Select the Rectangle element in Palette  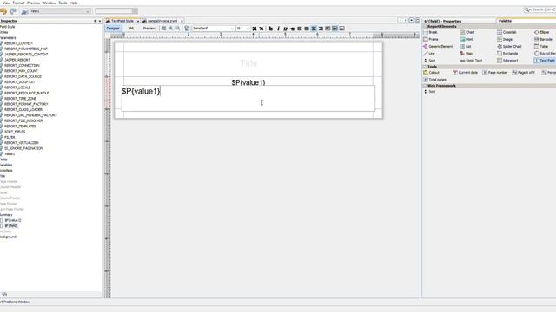[507, 54]
